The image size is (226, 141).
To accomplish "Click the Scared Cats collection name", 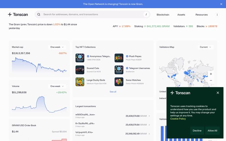I will click(93, 68).
